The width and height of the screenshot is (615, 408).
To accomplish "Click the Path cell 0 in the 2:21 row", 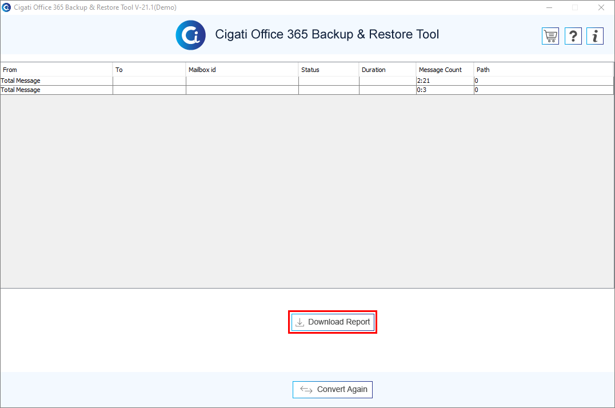I will click(544, 81).
